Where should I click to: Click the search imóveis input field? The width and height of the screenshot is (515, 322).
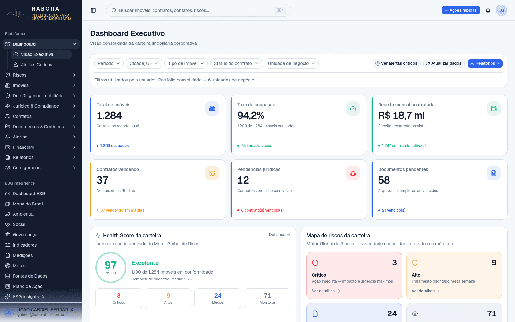click(x=198, y=10)
